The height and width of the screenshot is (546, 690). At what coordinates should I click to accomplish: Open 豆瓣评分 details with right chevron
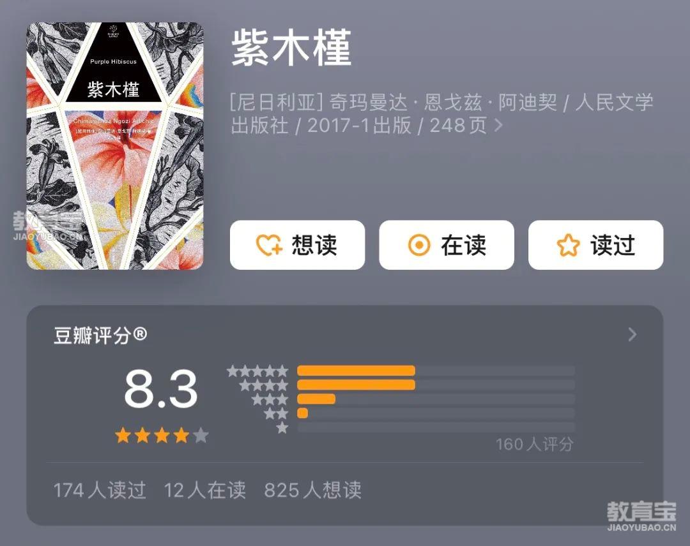point(632,335)
